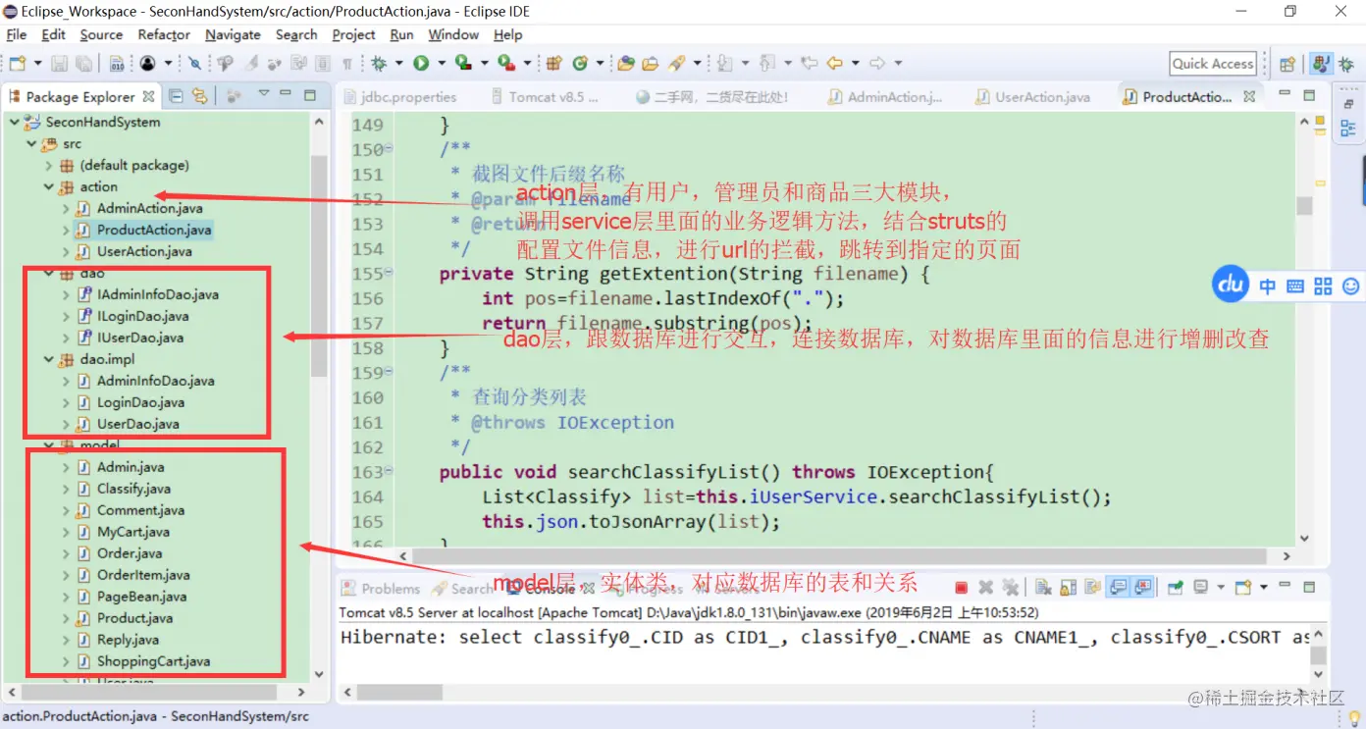The image size is (1366, 729).
Task: Switch to the jdbc.properties editor tab
Action: pyautogui.click(x=398, y=97)
